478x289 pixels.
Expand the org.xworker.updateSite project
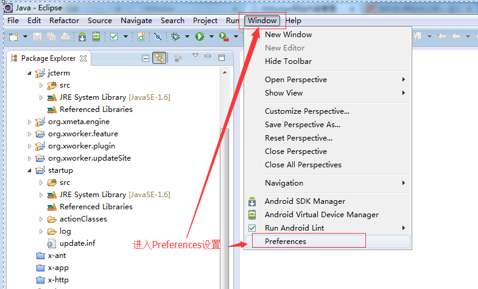tap(29, 158)
